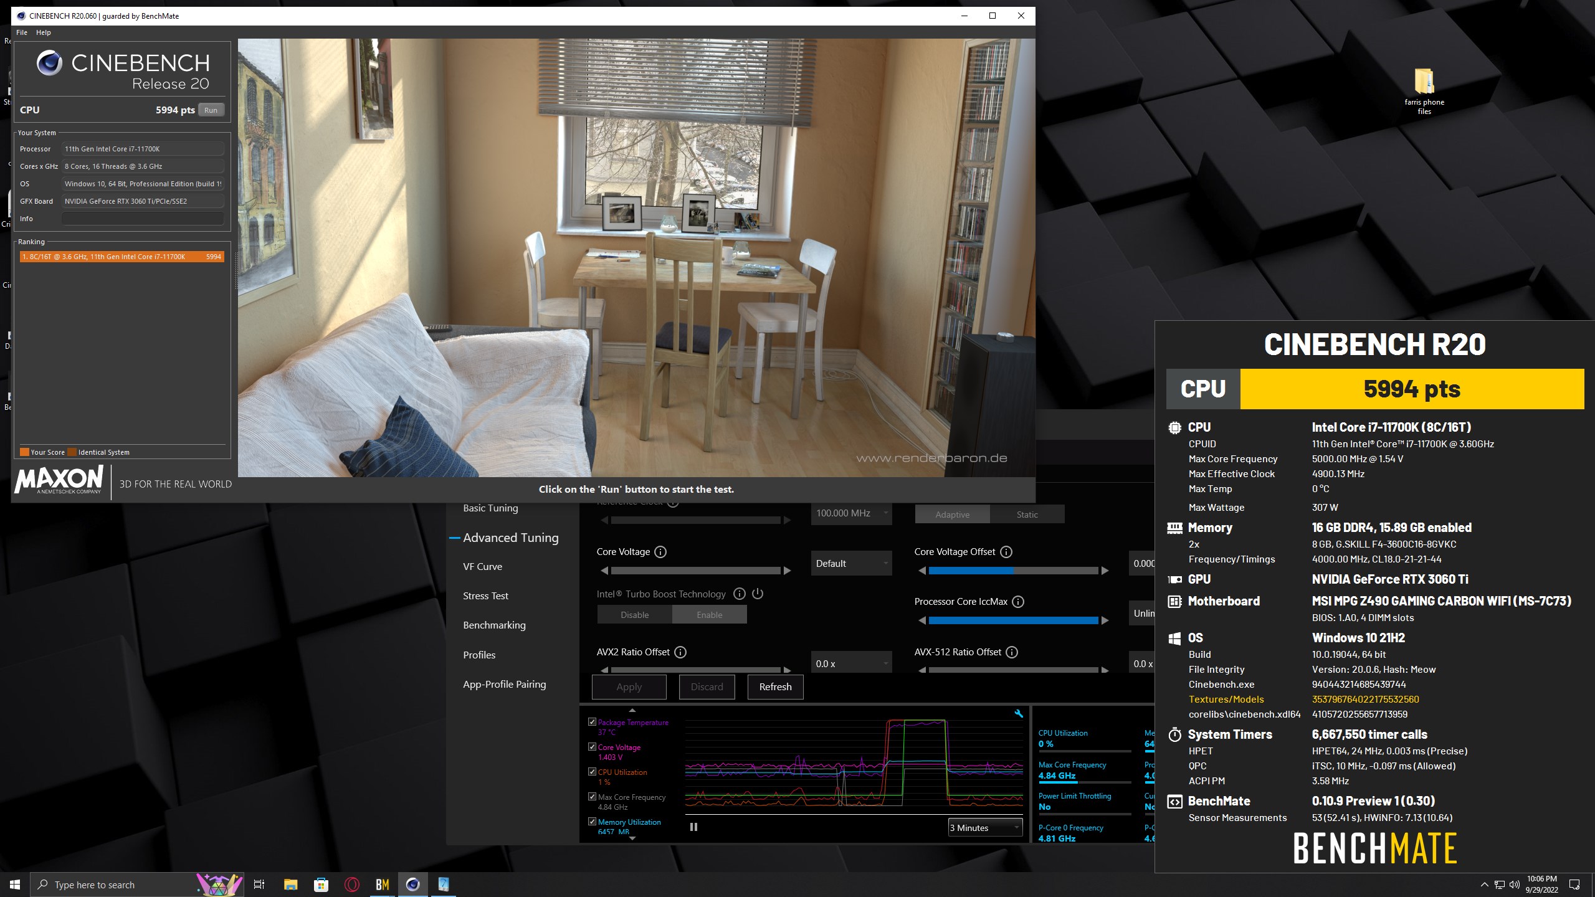Viewport: 1595px width, 897px height.
Task: Open the volume tray icon
Action: pyautogui.click(x=1515, y=885)
